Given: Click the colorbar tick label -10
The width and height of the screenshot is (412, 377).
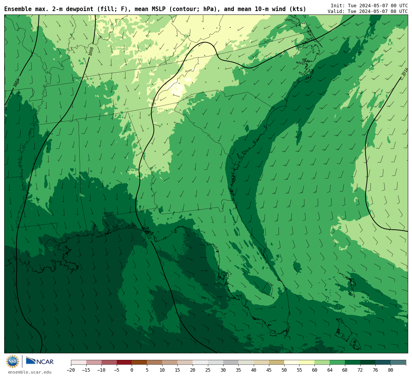Looking at the screenshot, I should [101, 370].
